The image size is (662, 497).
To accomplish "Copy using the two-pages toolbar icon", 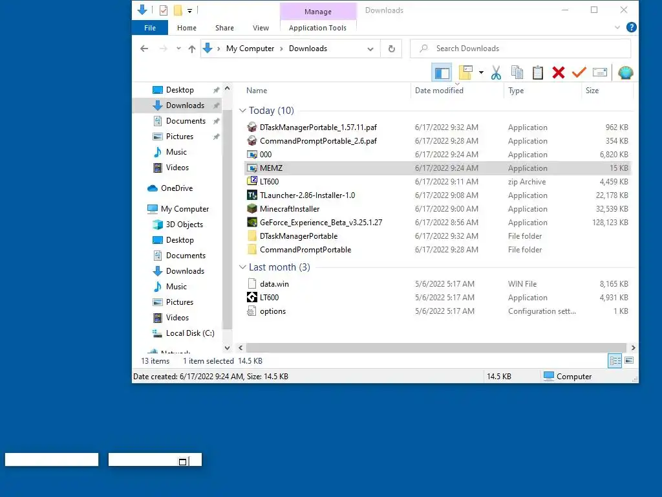I will coord(517,72).
